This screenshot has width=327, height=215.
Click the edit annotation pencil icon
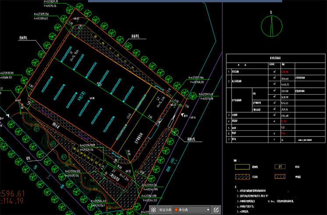[216, 210]
